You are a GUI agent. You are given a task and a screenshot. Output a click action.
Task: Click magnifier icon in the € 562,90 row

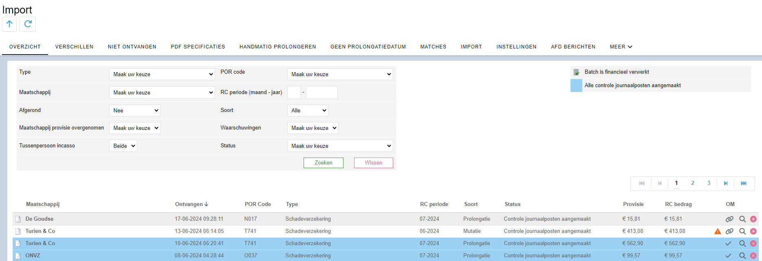(x=742, y=243)
